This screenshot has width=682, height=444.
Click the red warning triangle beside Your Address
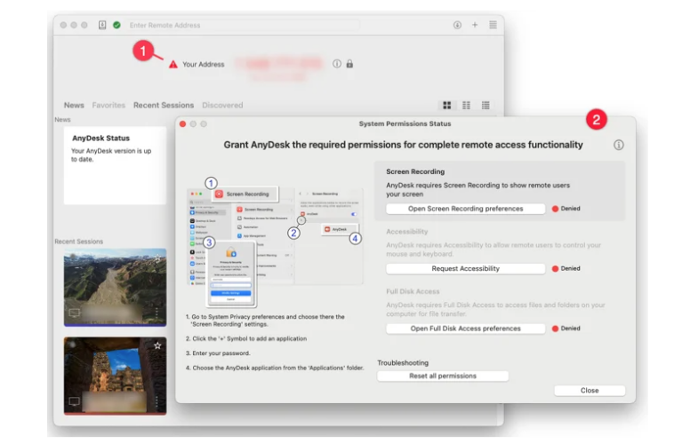click(x=173, y=64)
